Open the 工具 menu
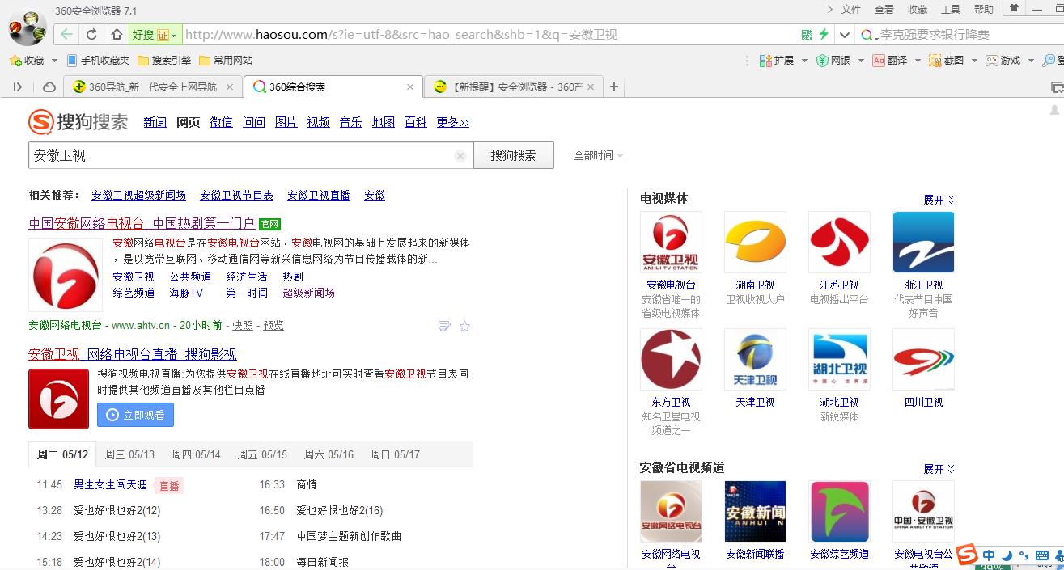 click(x=951, y=10)
